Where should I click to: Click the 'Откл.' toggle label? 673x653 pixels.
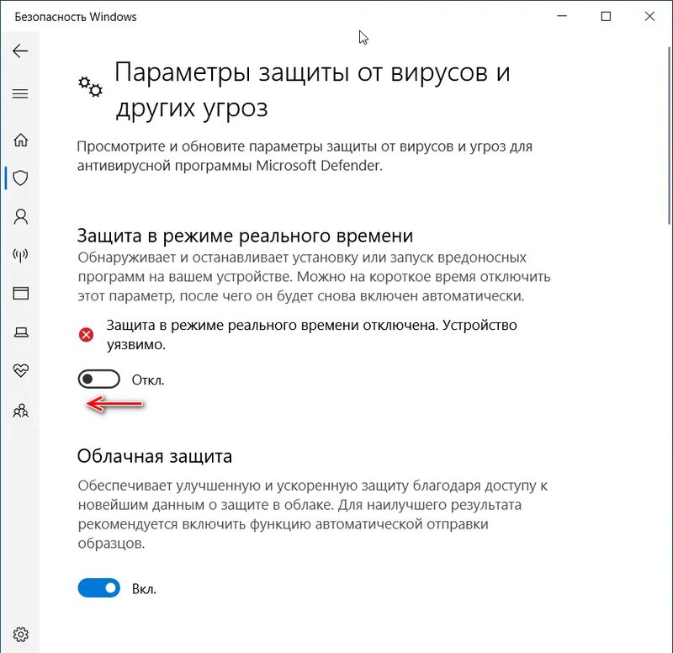(x=148, y=380)
